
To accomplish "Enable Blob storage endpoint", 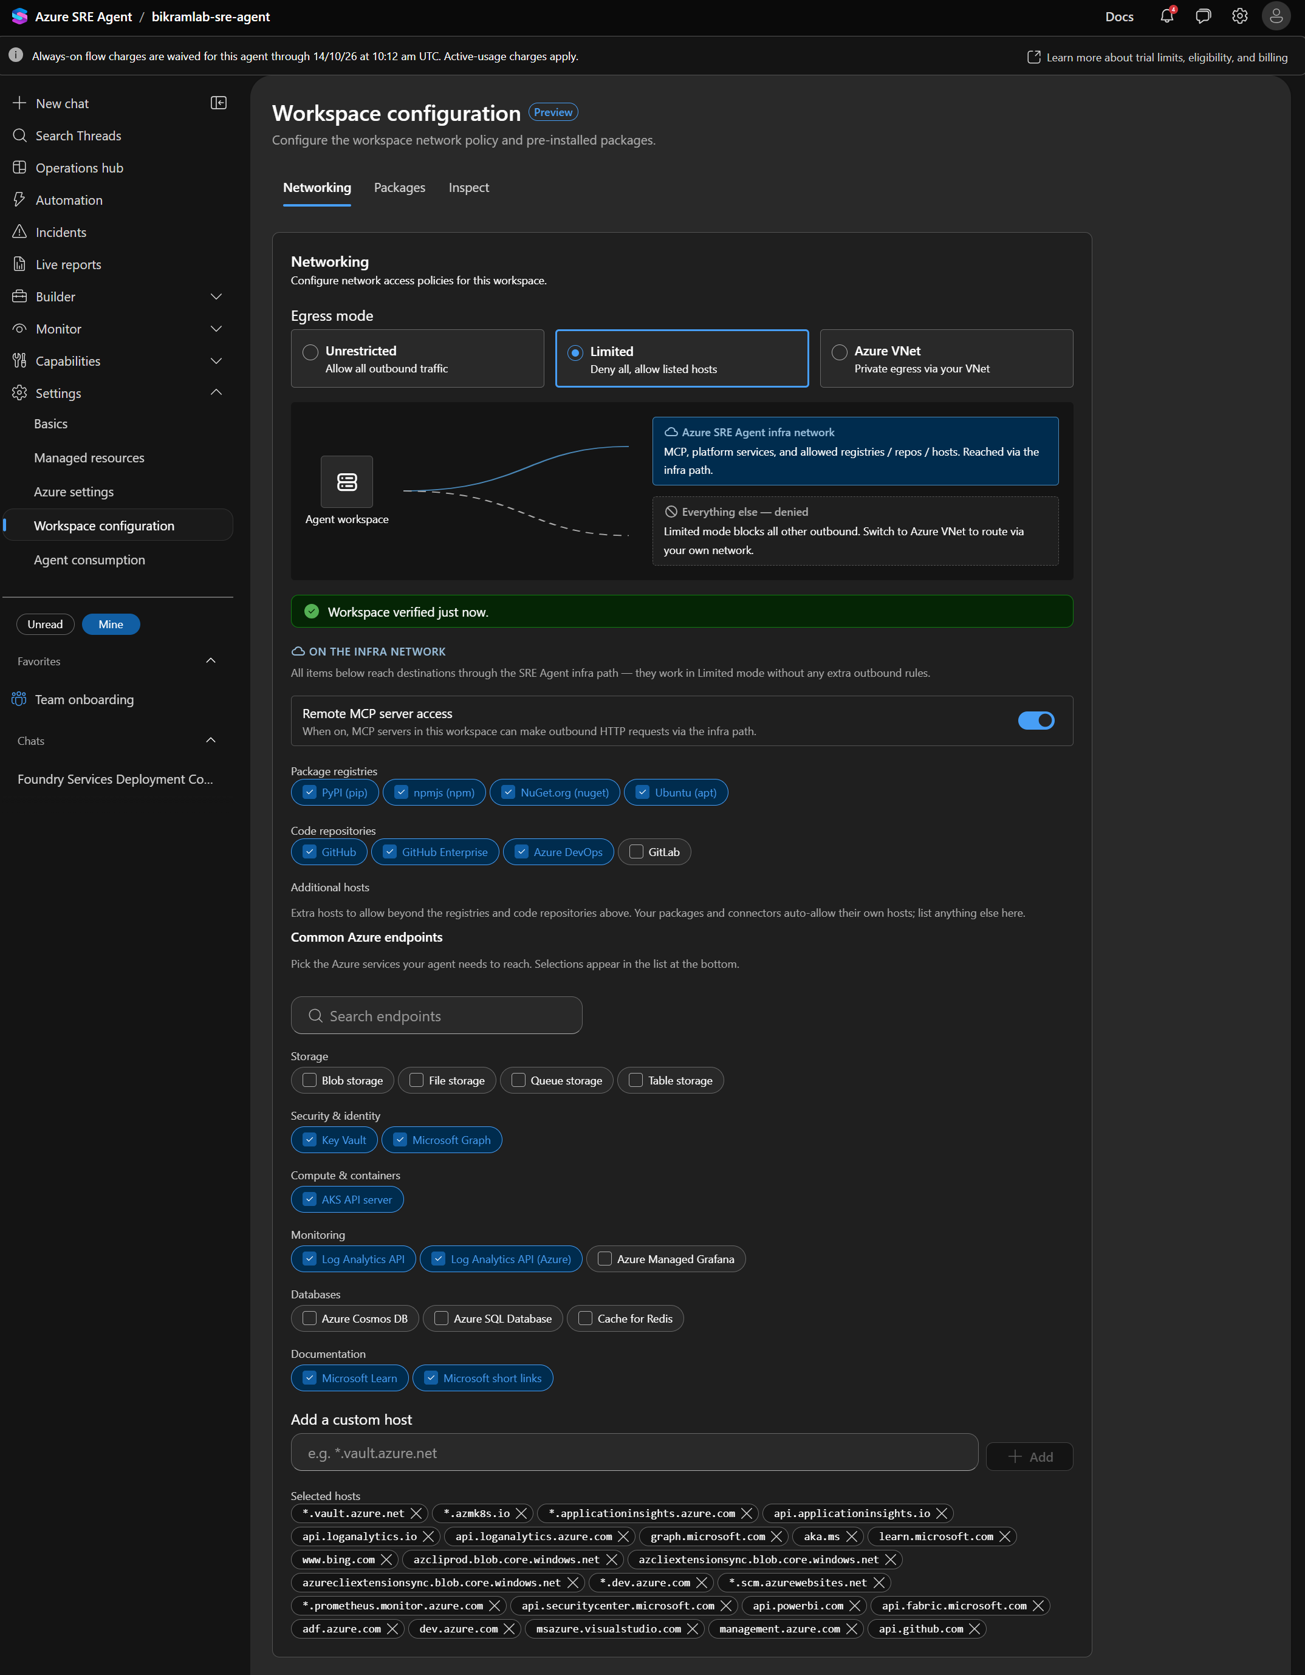I will coord(342,1080).
